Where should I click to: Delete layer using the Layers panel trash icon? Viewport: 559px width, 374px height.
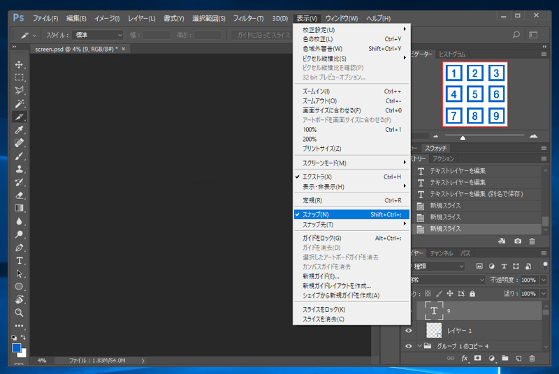click(x=532, y=358)
